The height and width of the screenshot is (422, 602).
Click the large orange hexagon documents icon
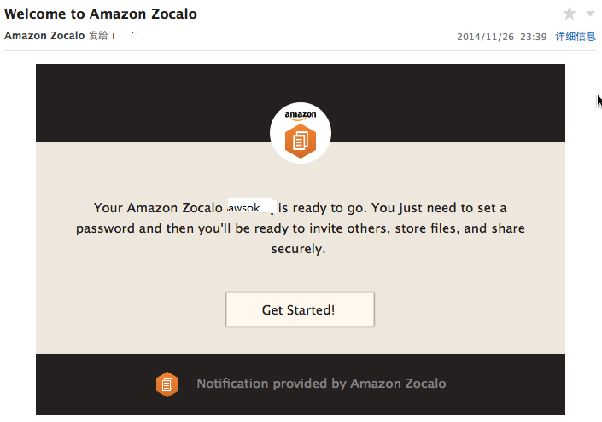pos(301,141)
